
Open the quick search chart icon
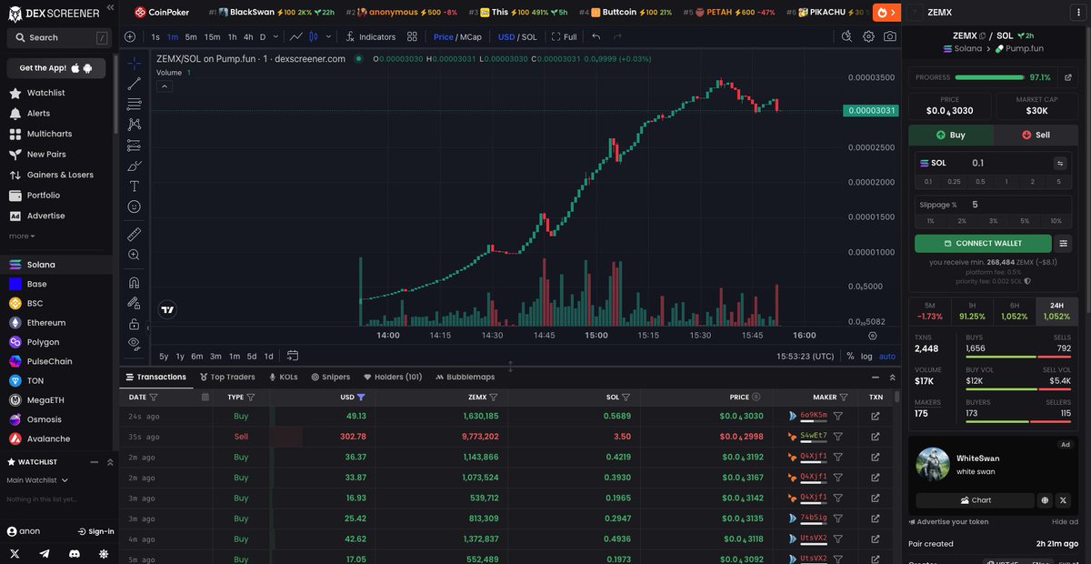click(x=846, y=36)
